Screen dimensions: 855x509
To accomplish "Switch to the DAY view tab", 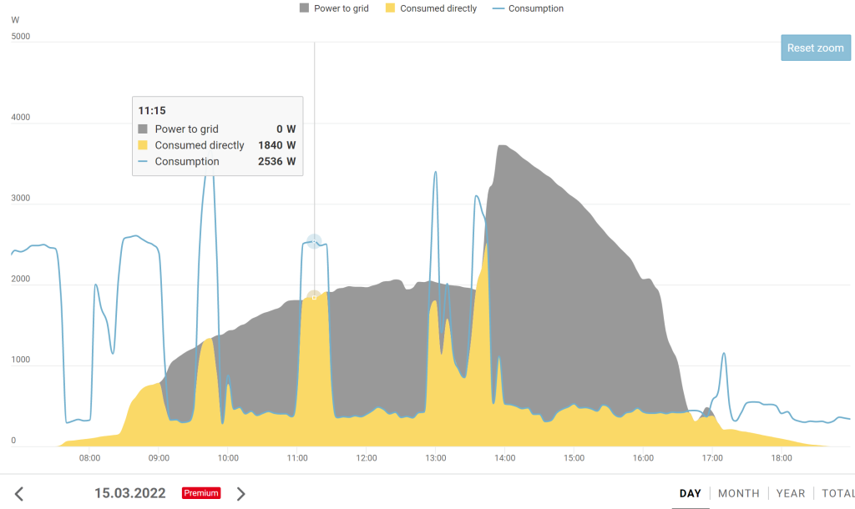I will pyautogui.click(x=691, y=493).
